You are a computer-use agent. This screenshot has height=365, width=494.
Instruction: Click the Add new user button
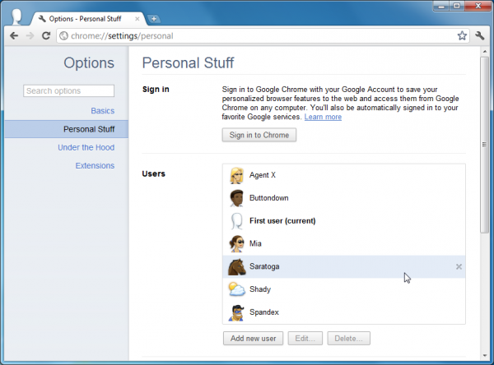coord(253,338)
